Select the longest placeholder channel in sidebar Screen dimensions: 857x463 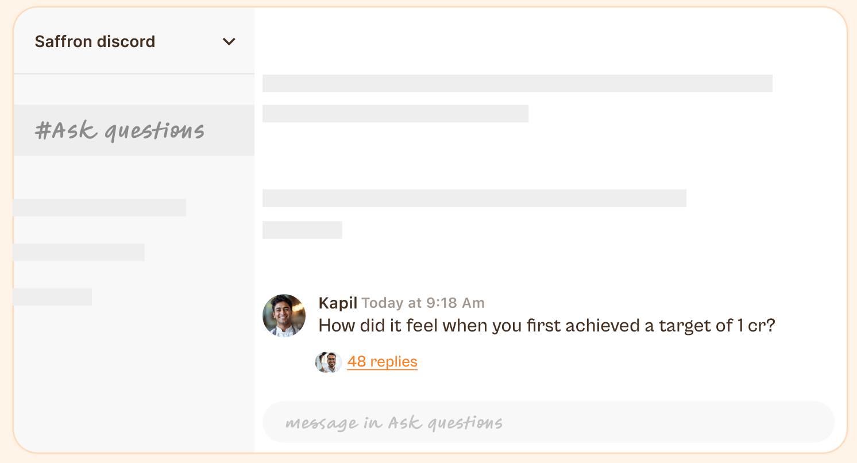tap(100, 207)
